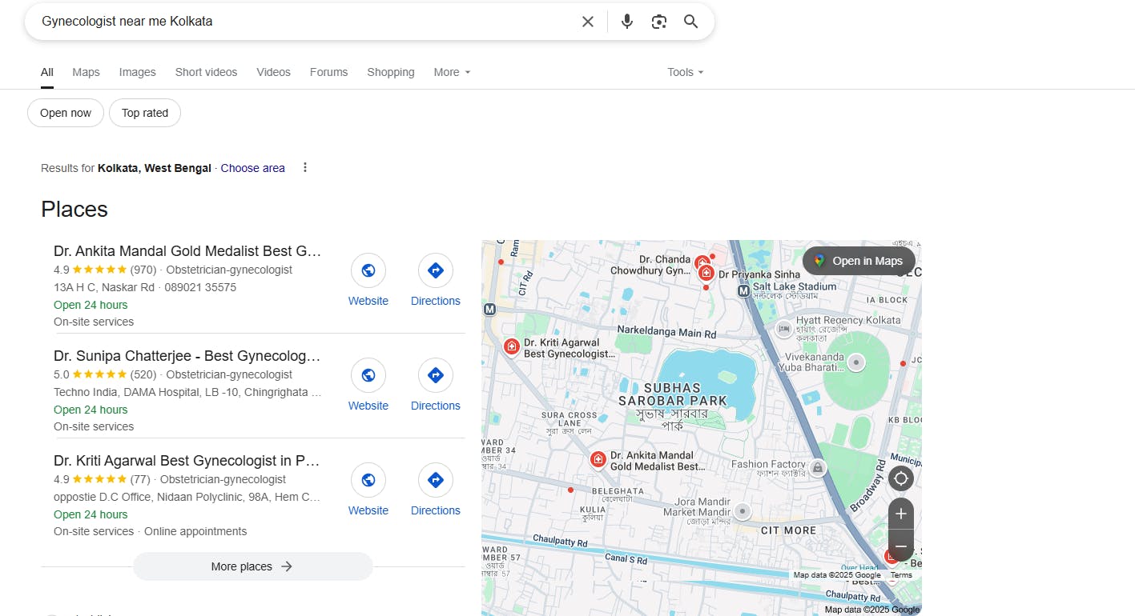Toggle the Open now filter chip
1135x616 pixels.
(x=66, y=113)
